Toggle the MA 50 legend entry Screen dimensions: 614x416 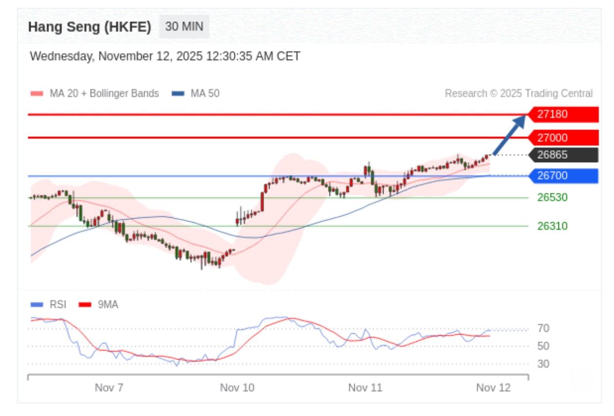coord(196,94)
